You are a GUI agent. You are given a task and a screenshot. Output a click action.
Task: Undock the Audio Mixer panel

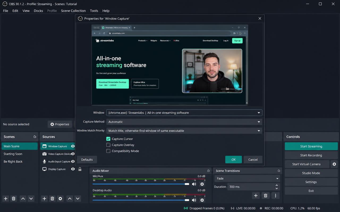coord(209,171)
